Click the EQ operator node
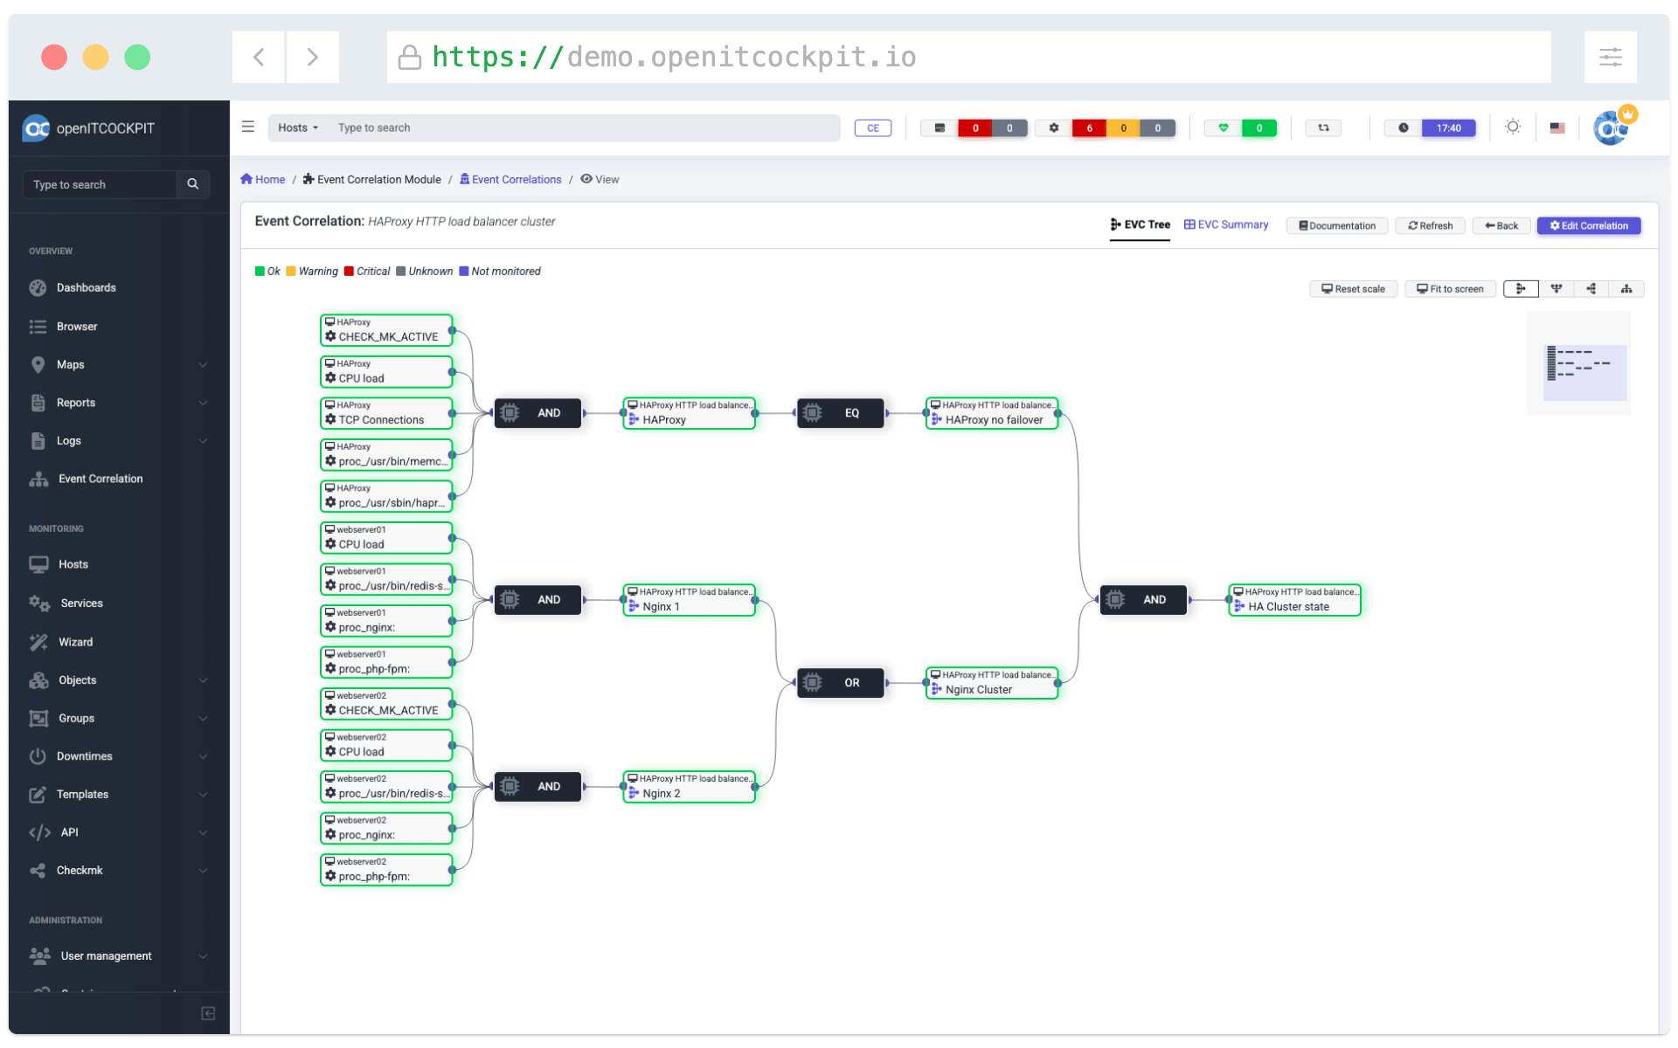The height and width of the screenshot is (1048, 1678). [841, 413]
